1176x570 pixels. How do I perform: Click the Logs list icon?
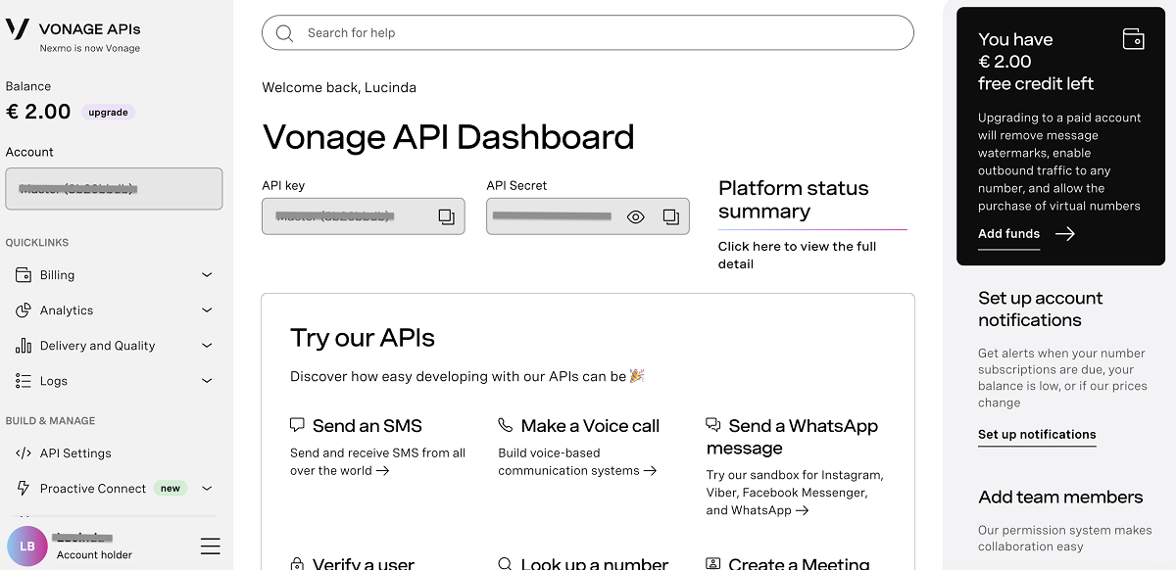pyautogui.click(x=24, y=381)
